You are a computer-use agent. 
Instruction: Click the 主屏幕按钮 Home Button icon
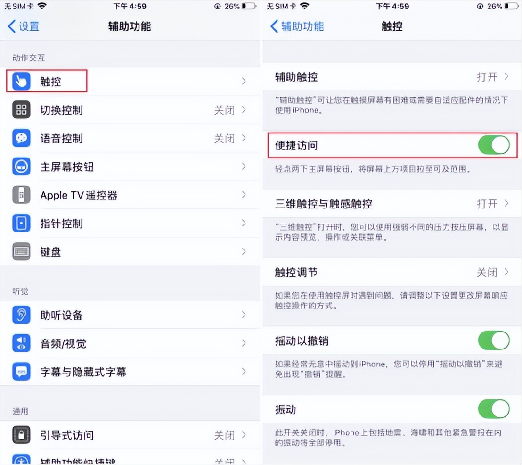coord(21,166)
